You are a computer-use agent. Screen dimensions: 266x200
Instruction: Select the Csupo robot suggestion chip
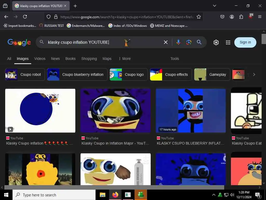tap(25, 74)
